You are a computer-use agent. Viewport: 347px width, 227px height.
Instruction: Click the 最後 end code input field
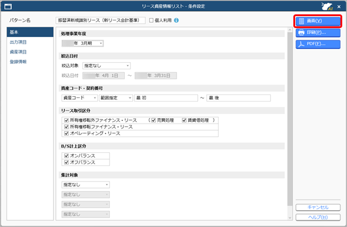(x=238, y=98)
